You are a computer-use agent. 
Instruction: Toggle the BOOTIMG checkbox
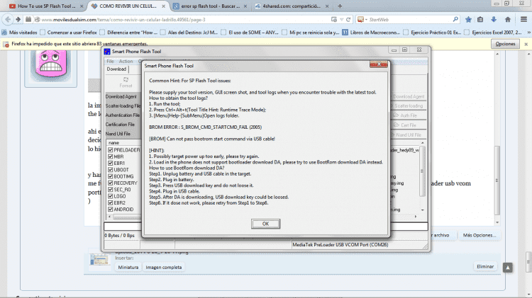point(110,176)
